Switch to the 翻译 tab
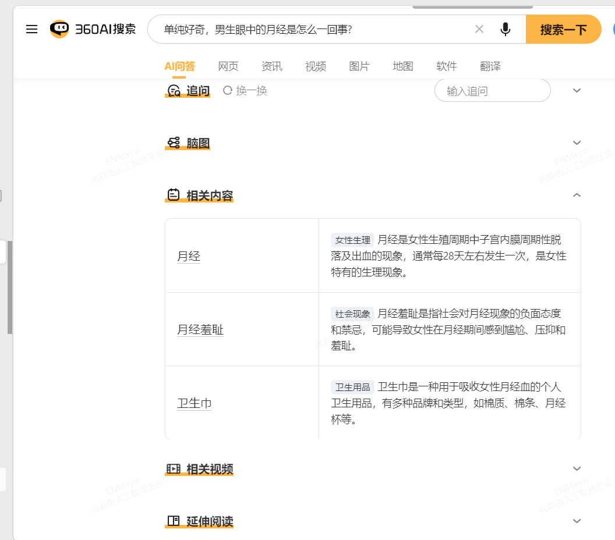This screenshot has height=540, width=615. (490, 66)
